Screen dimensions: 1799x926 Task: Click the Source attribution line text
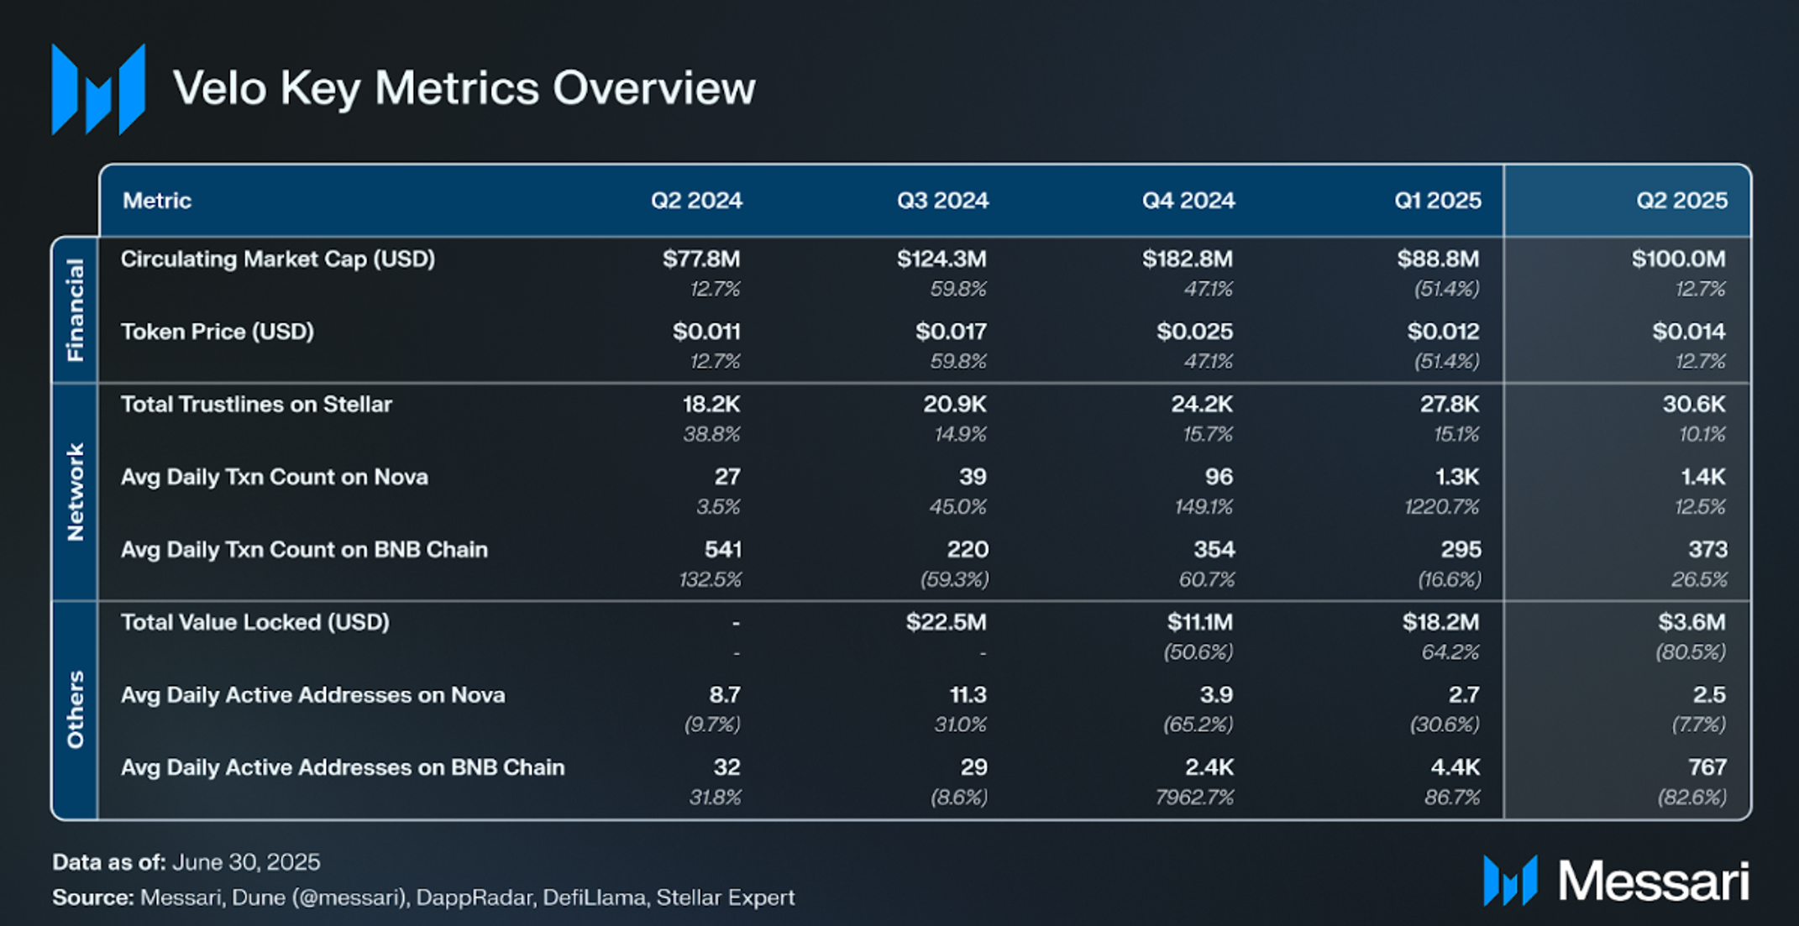[423, 897]
